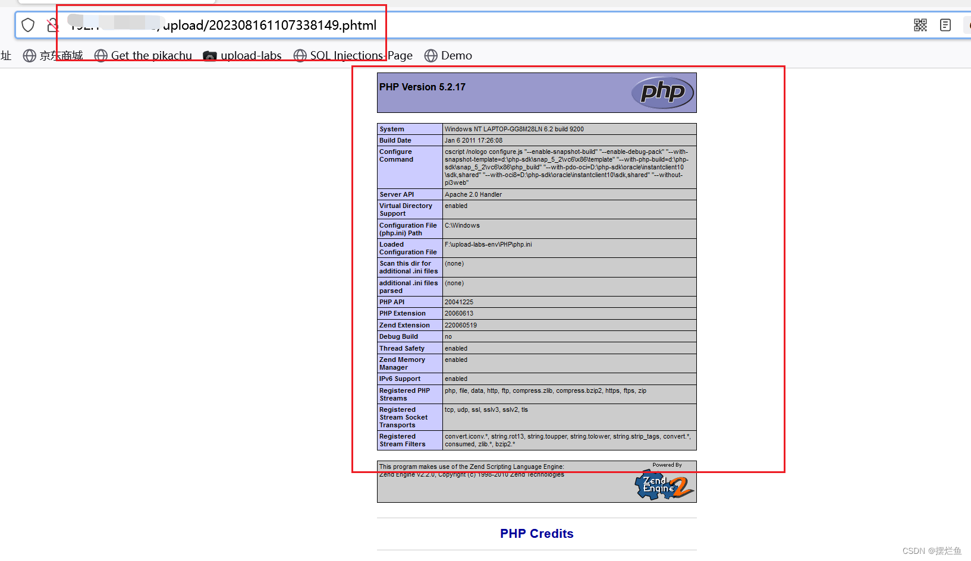
Task: Click the Registered Stream Socket Transports label
Action: tap(404, 417)
